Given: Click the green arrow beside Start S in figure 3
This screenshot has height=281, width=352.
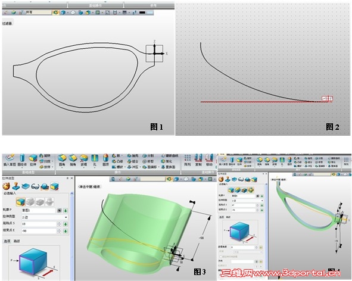Looking at the screenshot, I should pos(66,224).
